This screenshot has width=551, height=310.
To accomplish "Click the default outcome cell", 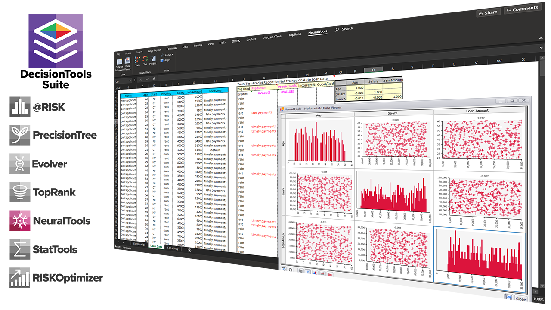I will click(x=215, y=150).
